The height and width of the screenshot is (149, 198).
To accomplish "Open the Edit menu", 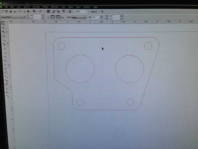I will [x=12, y=7].
